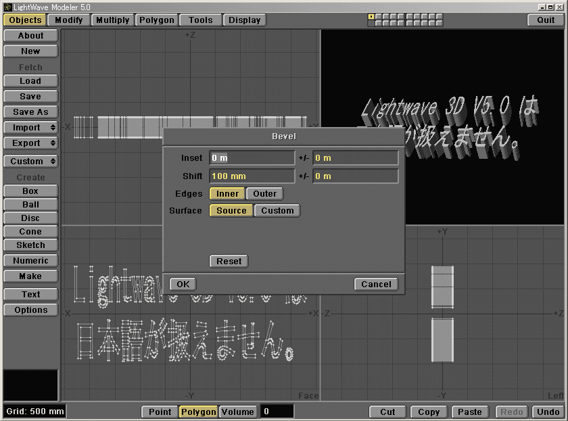Open the Custom popup menu
Screen dimensions: 568x421
(30, 162)
